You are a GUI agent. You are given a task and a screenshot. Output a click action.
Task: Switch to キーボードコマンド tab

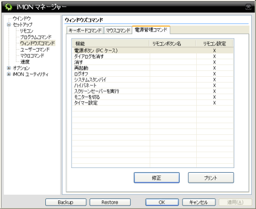(x=85, y=30)
